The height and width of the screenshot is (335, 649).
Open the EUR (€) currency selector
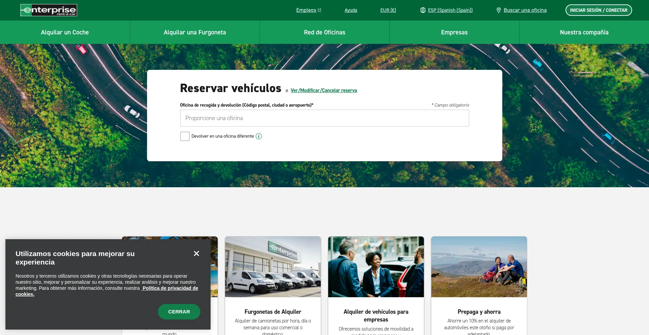coord(388,10)
